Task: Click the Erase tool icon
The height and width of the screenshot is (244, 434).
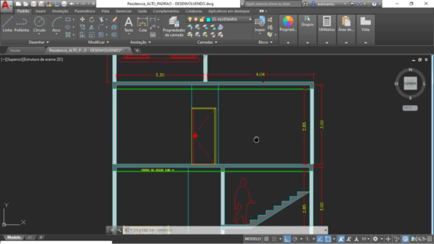Action: [x=114, y=20]
